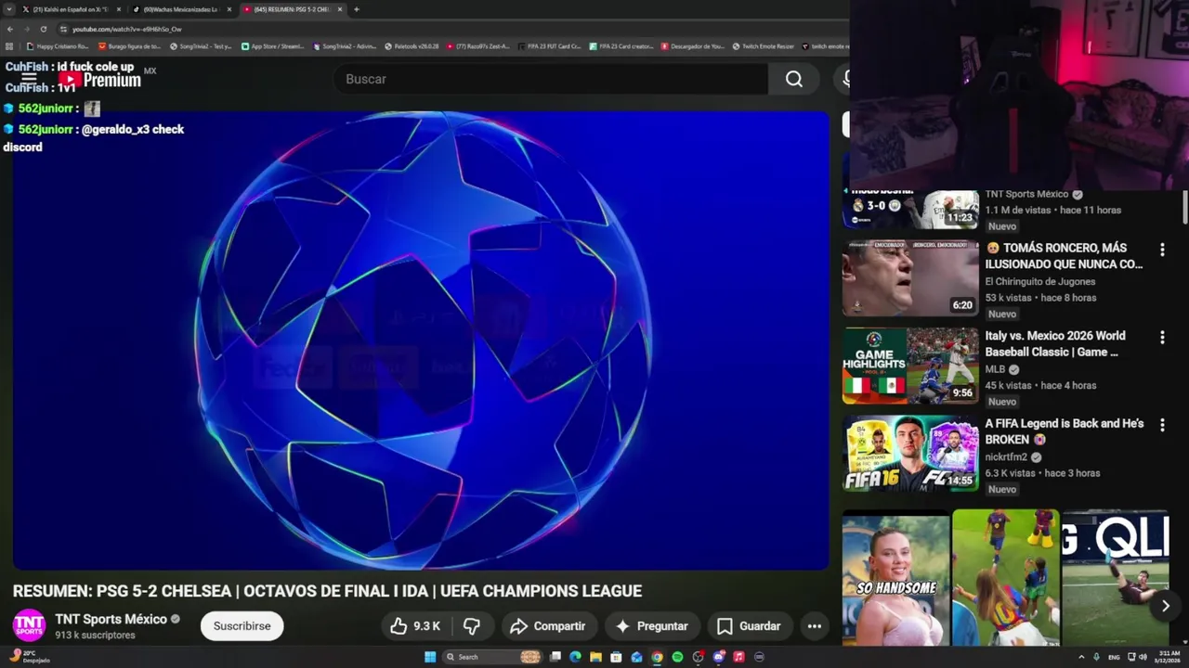Viewport: 1189px width, 668px height.
Task: Like the video with thumbs up 9.3 K
Action: [415, 626]
